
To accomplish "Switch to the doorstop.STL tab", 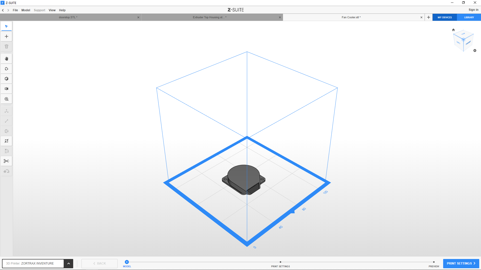I will coord(68,17).
